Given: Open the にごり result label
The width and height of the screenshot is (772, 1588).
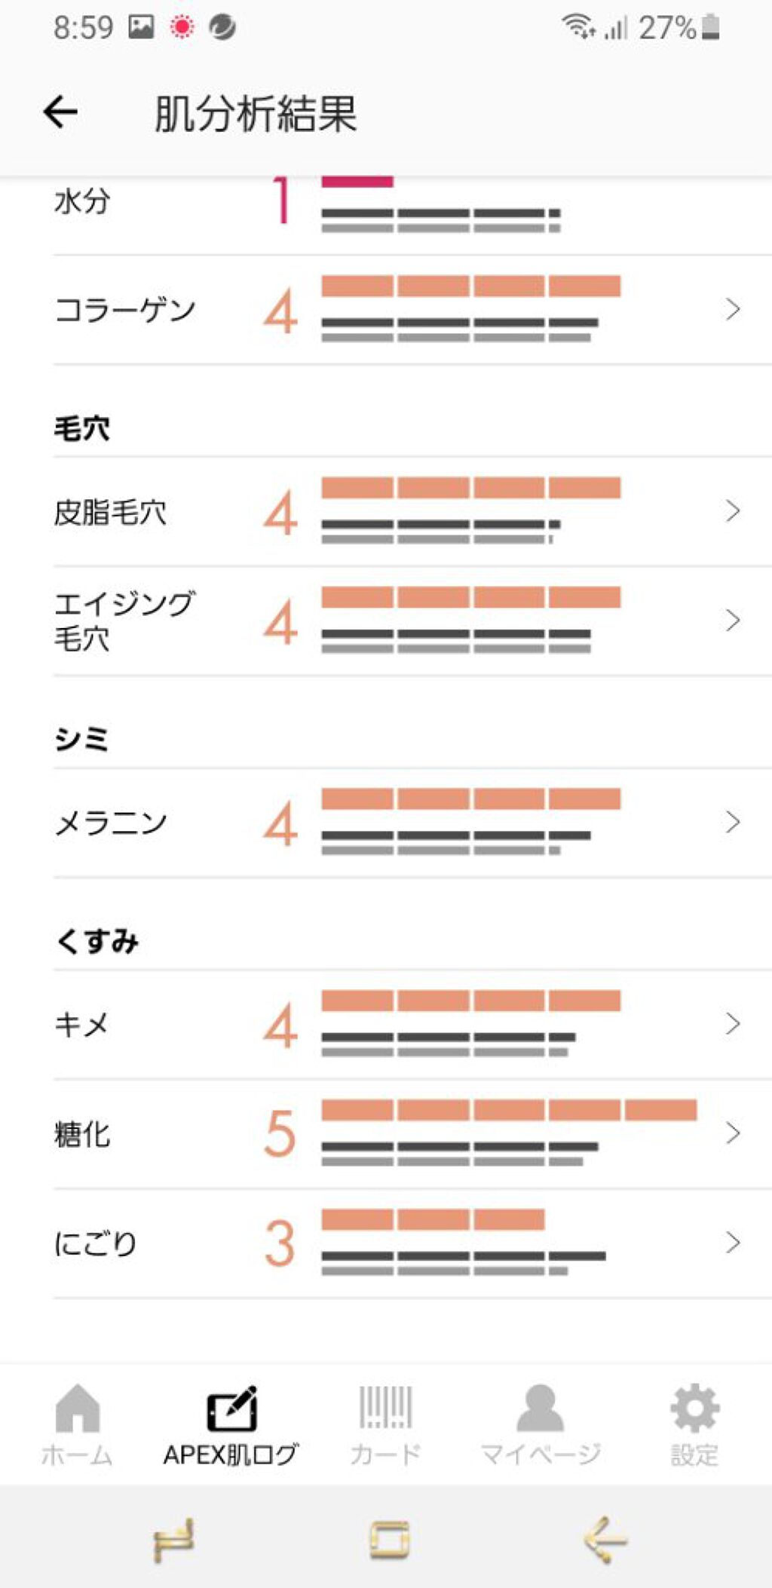Looking at the screenshot, I should 95,1243.
